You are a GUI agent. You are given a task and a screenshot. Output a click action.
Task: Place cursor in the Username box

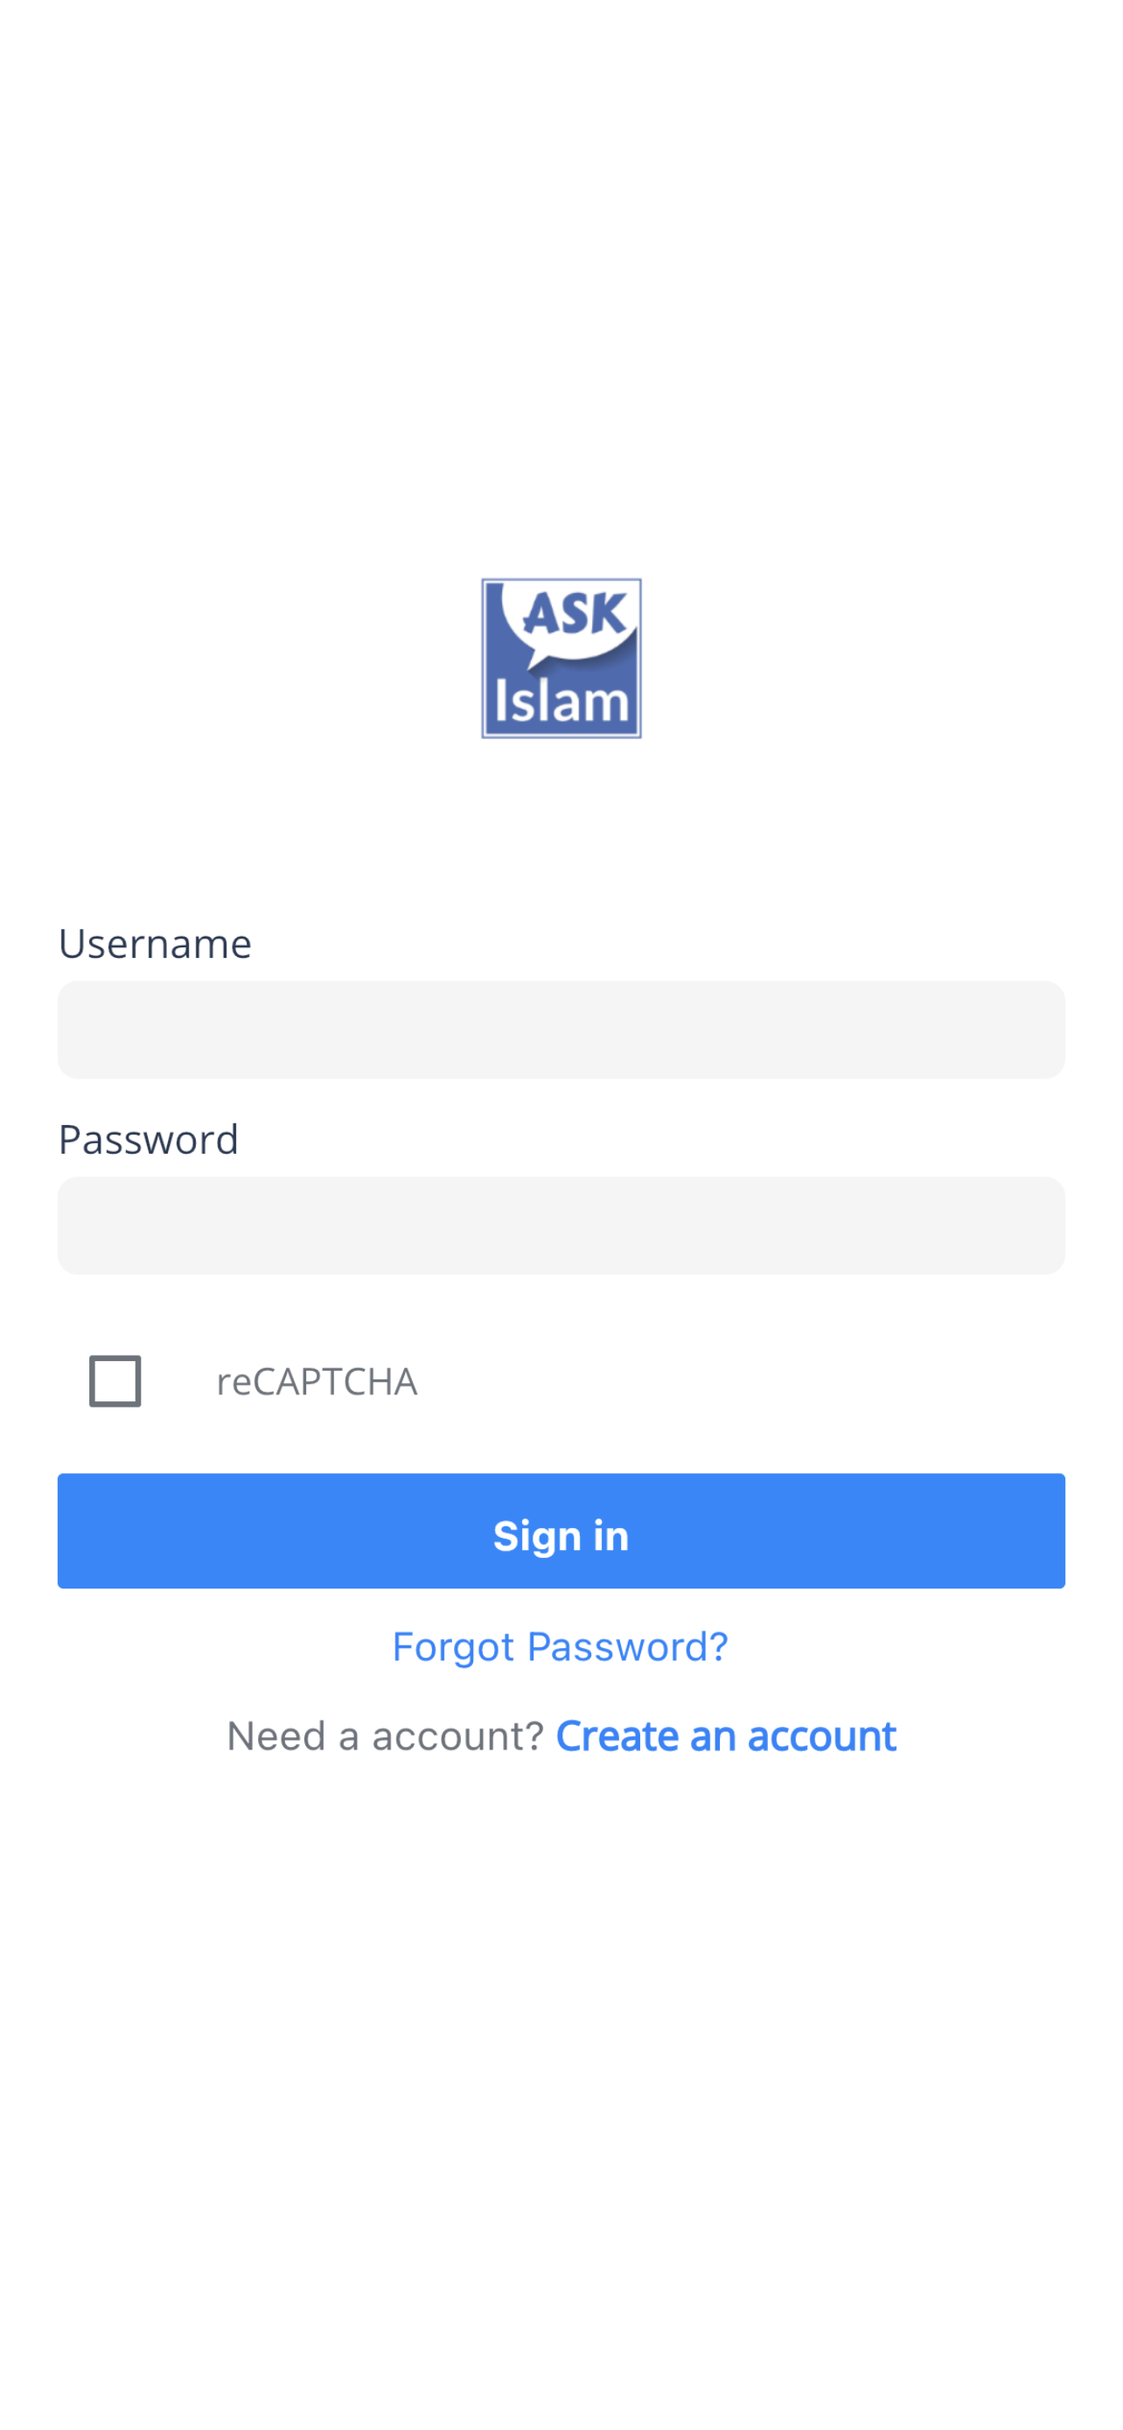[561, 1030]
